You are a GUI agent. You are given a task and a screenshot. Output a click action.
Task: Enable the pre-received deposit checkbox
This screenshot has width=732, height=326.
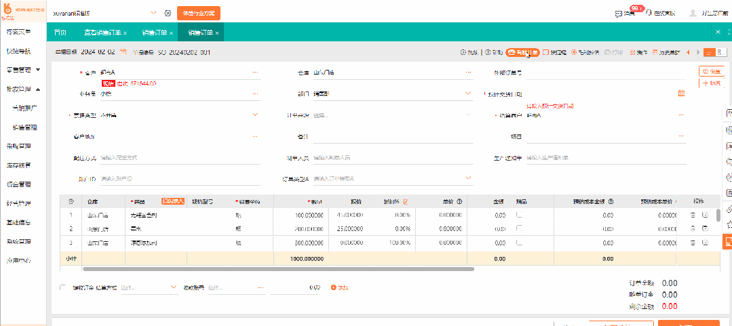tap(63, 287)
